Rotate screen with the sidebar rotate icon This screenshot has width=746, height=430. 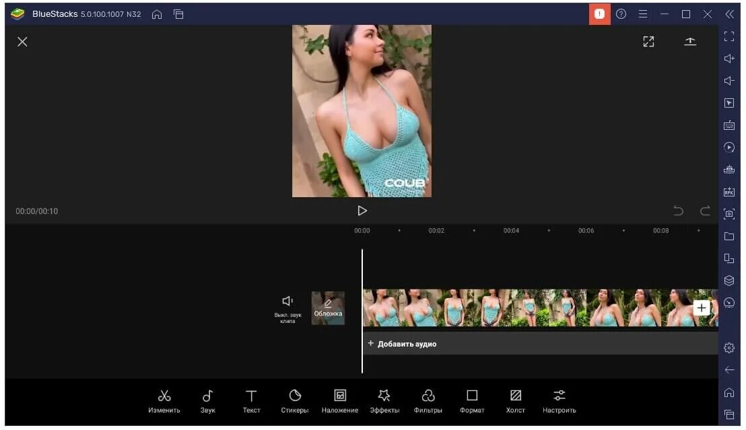point(729,259)
